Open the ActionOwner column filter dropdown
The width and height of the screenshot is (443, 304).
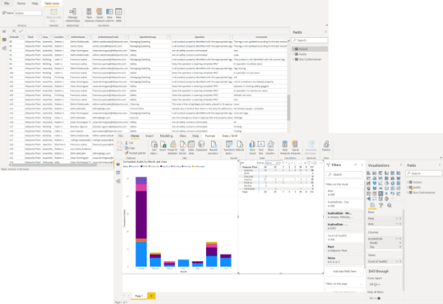coord(89,37)
